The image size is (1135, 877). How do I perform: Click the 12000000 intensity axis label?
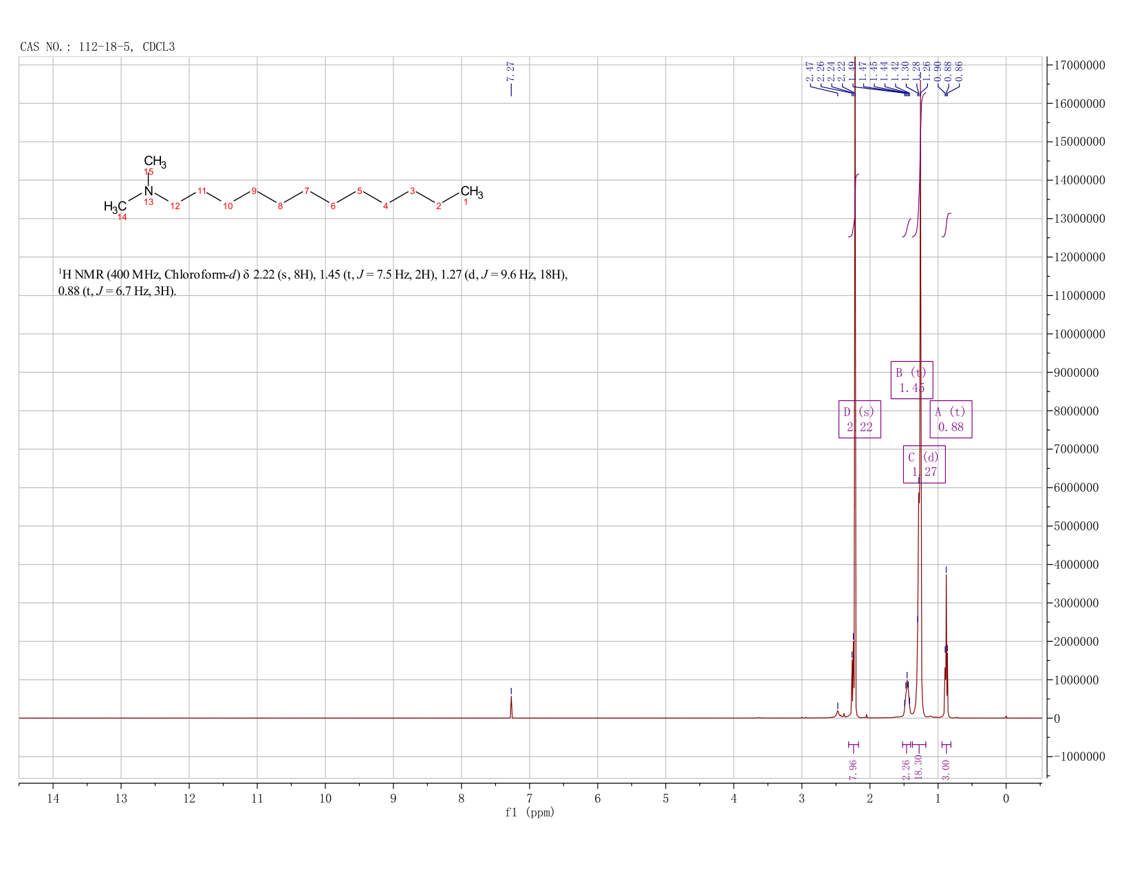click(x=1080, y=257)
